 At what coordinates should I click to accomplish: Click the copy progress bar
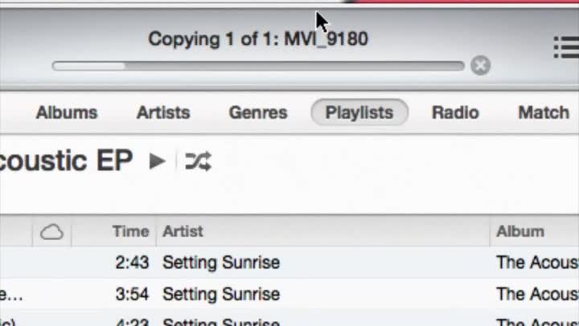tap(258, 66)
